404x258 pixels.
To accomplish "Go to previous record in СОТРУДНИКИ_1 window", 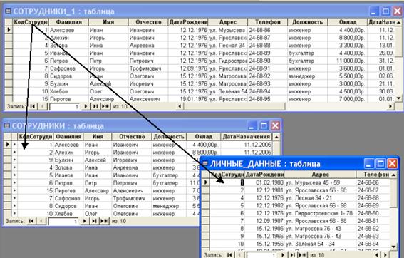I will point(43,106).
